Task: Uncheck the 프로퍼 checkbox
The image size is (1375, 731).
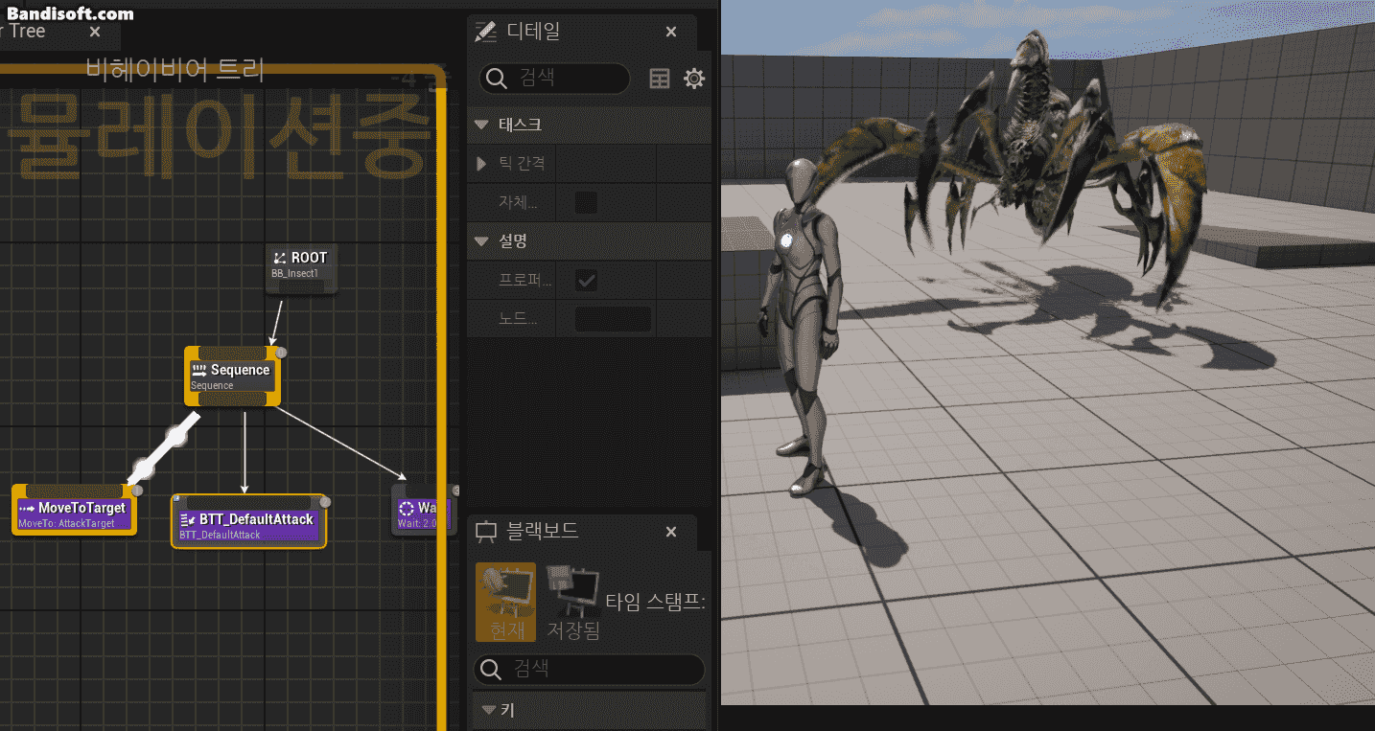Action: click(586, 281)
